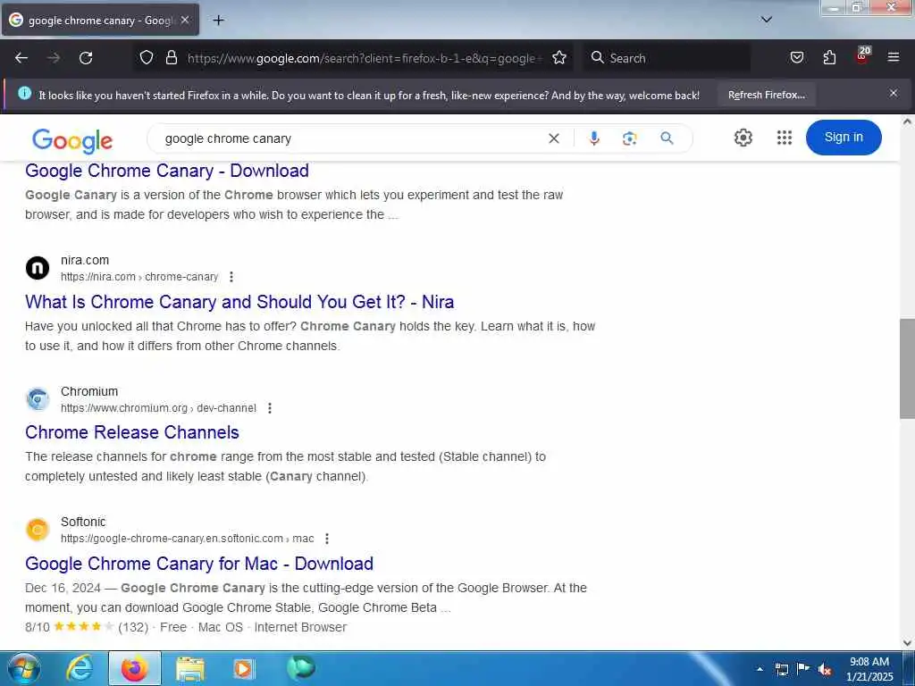Open File Explorer folder taskbar icon
The image size is (915, 686).
[189, 670]
